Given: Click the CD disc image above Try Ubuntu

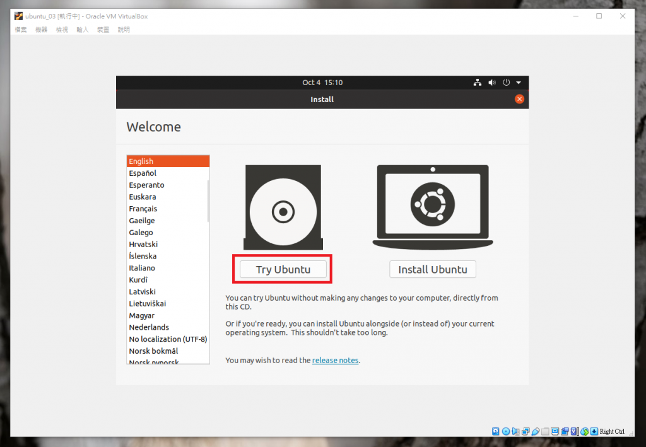Looking at the screenshot, I should (283, 207).
